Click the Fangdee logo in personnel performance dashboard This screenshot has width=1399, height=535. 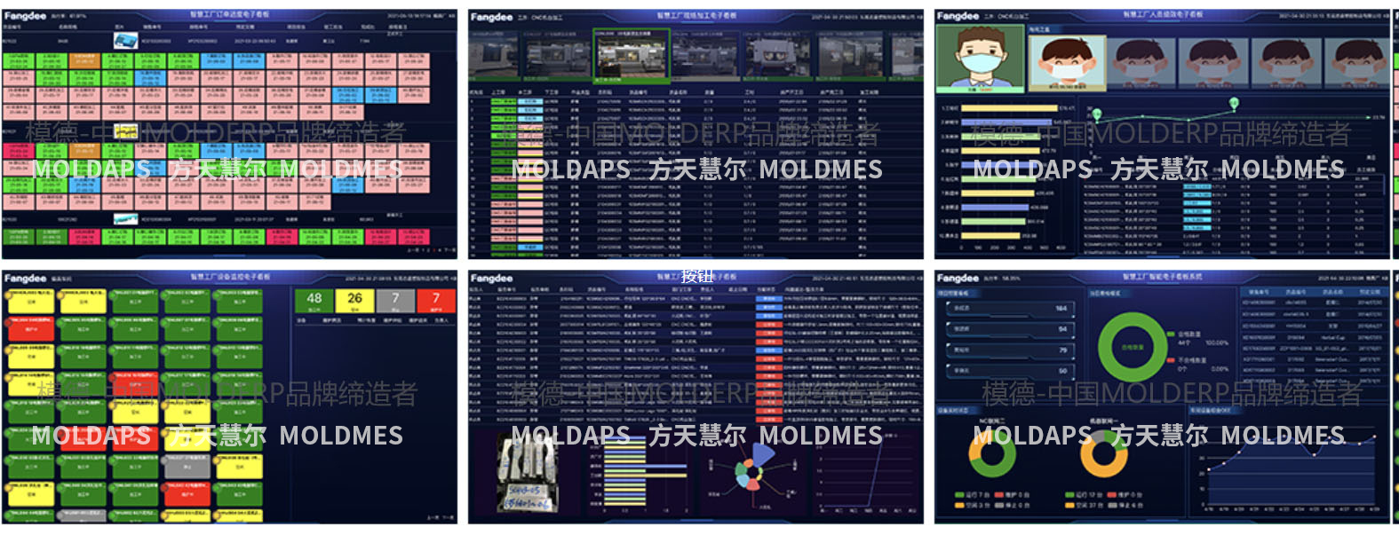(x=958, y=16)
